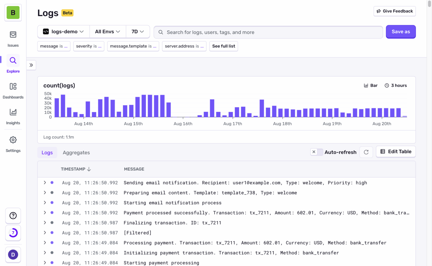
Task: Select the Logs tab
Action: pos(47,152)
